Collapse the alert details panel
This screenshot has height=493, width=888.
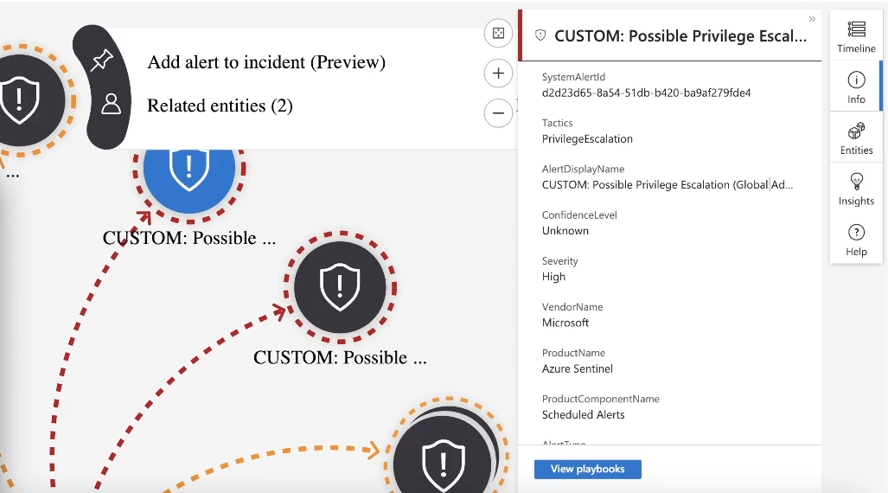812,19
